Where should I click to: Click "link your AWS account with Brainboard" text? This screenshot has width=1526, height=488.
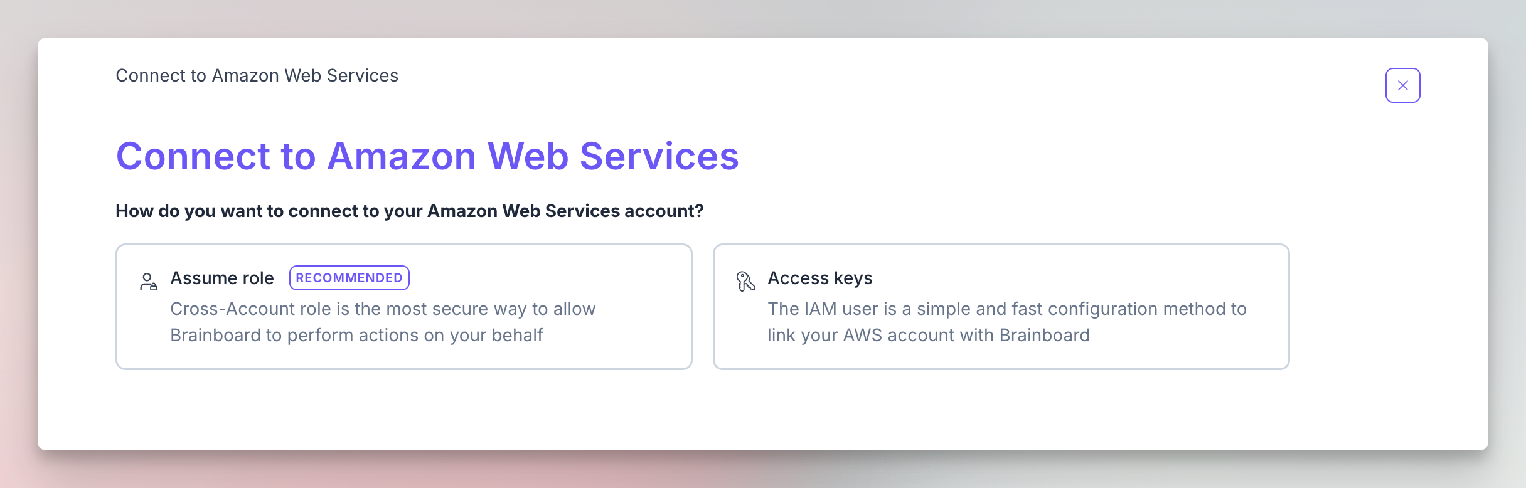pos(928,335)
